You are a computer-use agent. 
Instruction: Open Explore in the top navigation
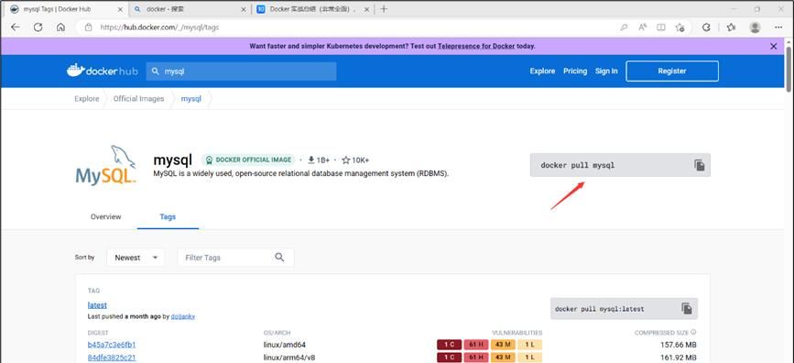542,71
